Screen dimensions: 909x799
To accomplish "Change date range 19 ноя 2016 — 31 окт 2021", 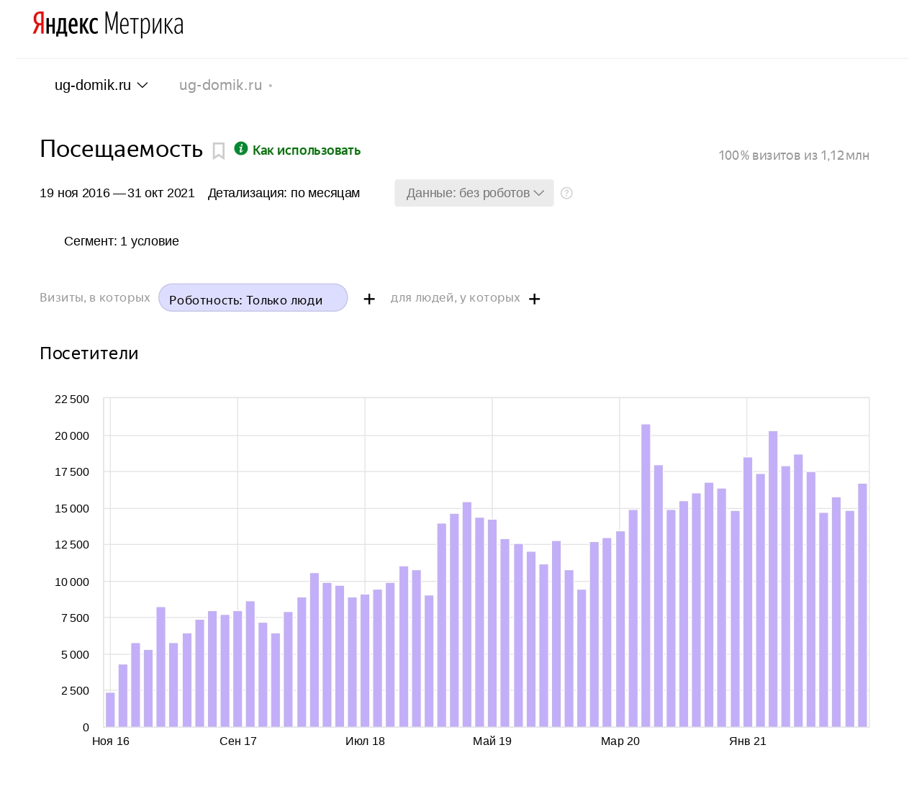I will click(x=117, y=193).
